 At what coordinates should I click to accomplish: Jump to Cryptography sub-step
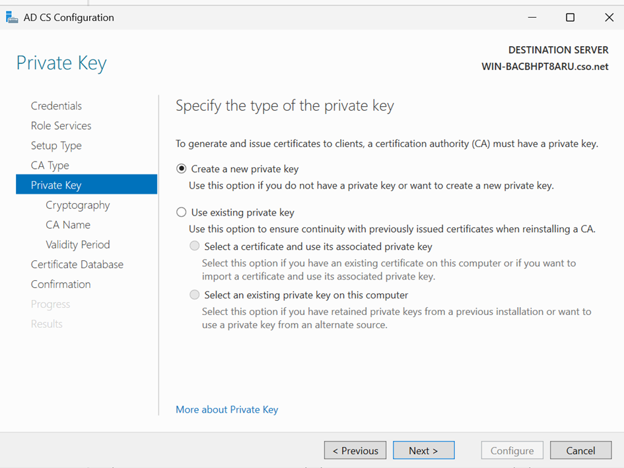click(78, 205)
